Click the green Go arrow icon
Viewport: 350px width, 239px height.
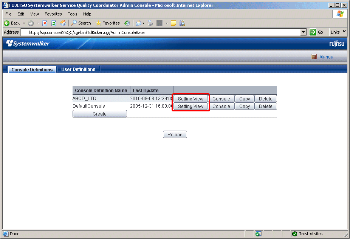(x=313, y=32)
